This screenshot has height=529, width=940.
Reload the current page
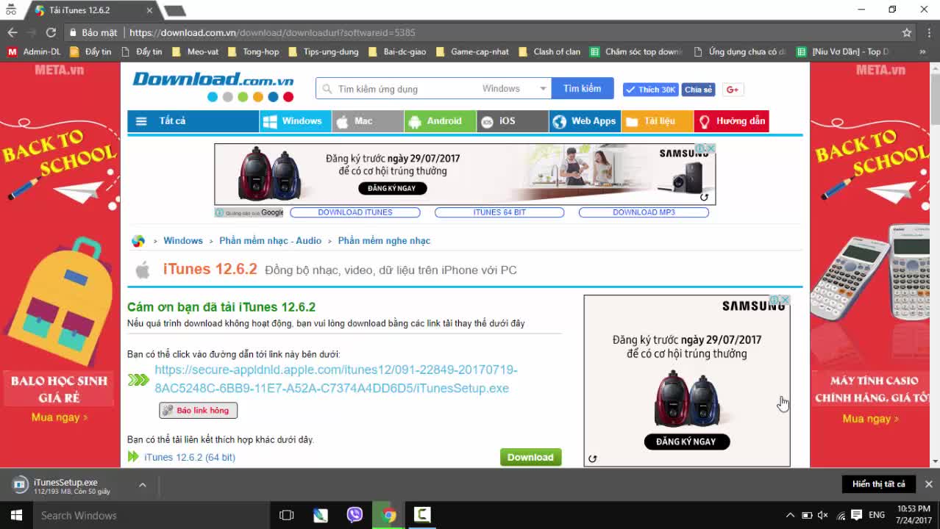coord(51,32)
